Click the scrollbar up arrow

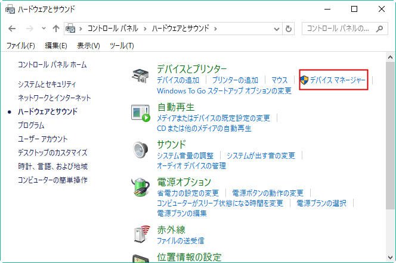coord(391,58)
